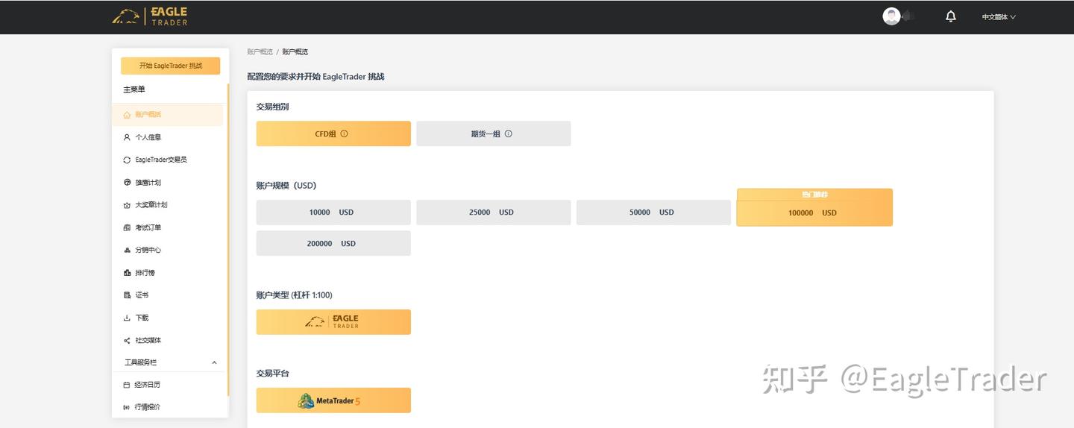This screenshot has height=428, width=1074.
Task: Click the notification bell icon
Action: pyautogui.click(x=950, y=16)
